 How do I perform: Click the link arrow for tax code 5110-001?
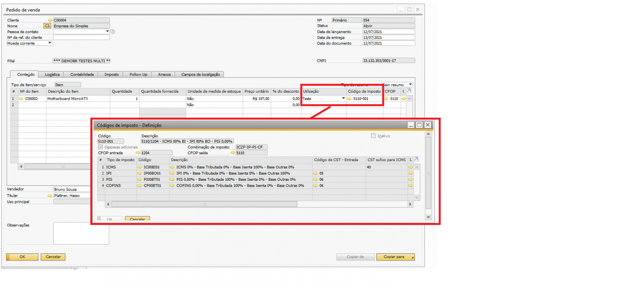[x=349, y=99]
